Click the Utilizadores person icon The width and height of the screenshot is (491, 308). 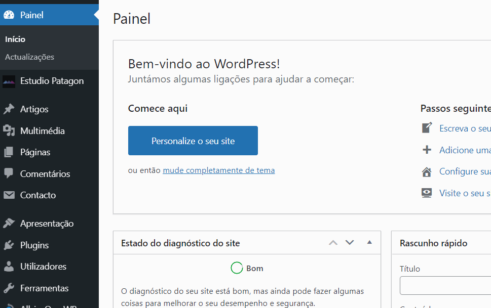tap(9, 267)
